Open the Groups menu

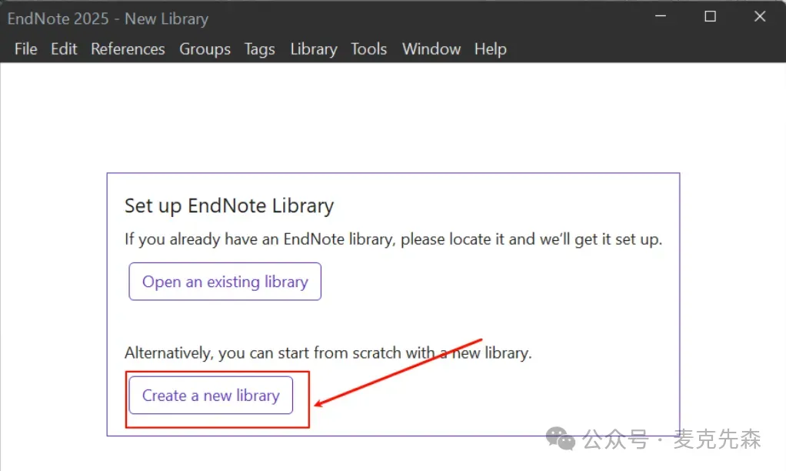205,48
